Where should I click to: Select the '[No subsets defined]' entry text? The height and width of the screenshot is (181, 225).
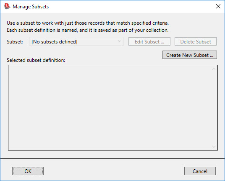point(55,42)
